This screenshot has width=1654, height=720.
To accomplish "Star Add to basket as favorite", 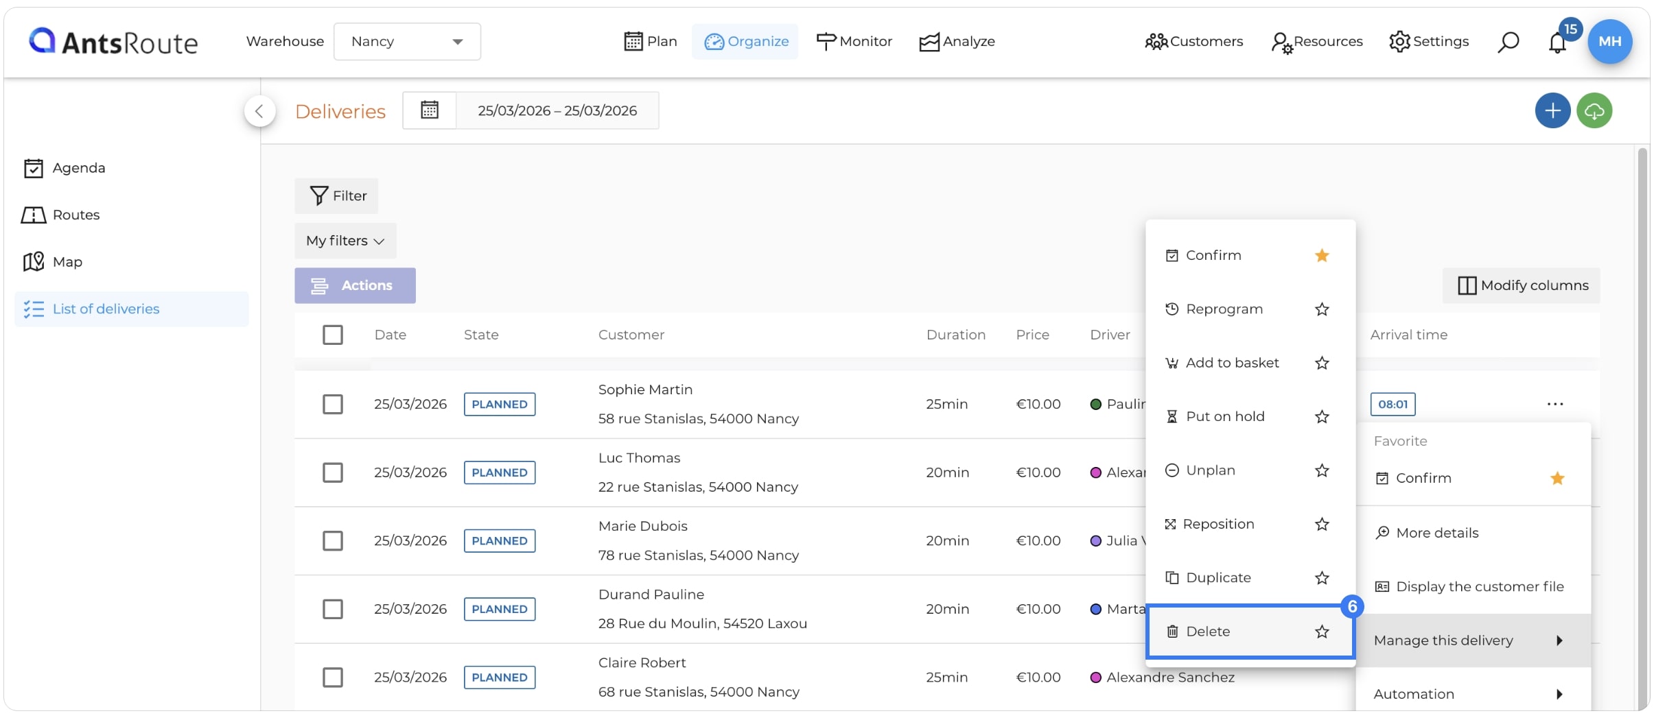I will (1322, 363).
